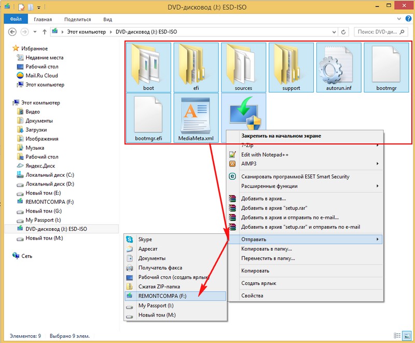Send to 'My Passport (I:)' in the submenu
The image size is (415, 343).
point(175,306)
